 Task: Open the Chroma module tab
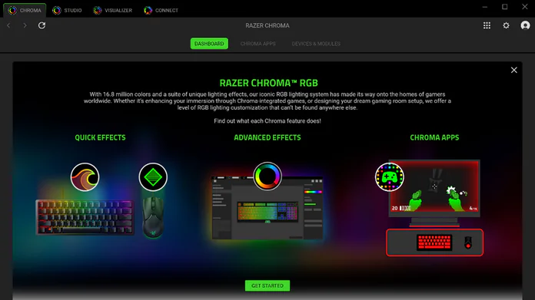[25, 10]
